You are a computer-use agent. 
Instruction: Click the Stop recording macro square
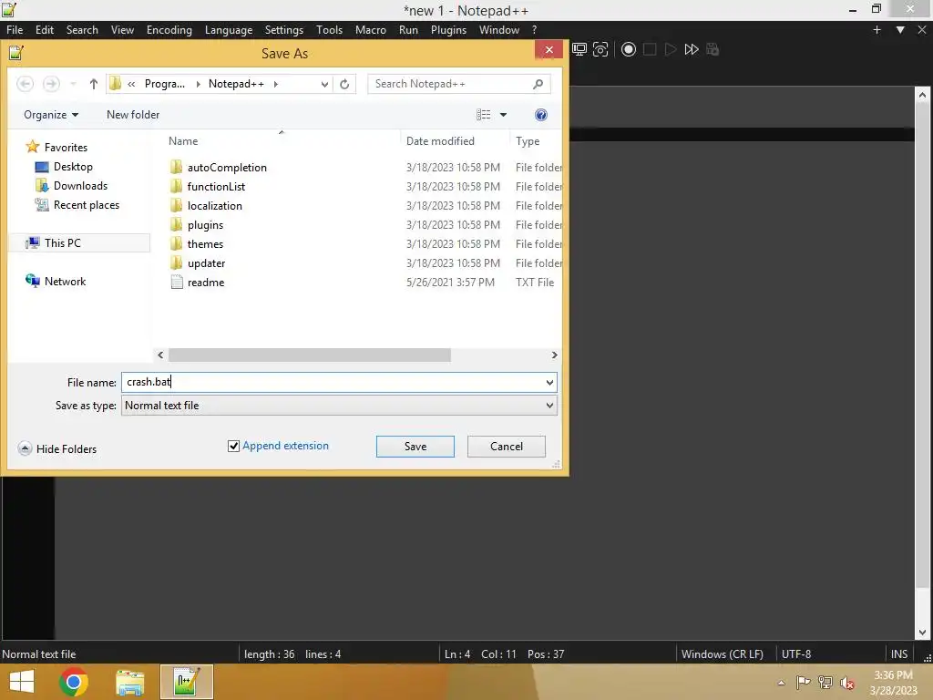pos(650,49)
